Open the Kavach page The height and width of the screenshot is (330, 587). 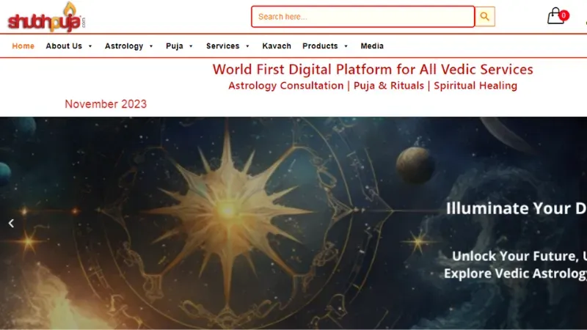[277, 46]
